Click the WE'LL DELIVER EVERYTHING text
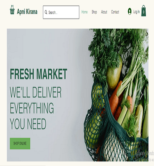Viewport: 154px width, 166px height. 35,100
